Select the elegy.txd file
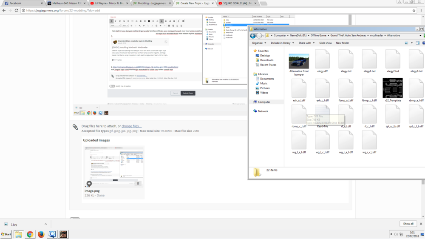The width and height of the screenshot is (425, 239). click(346, 62)
